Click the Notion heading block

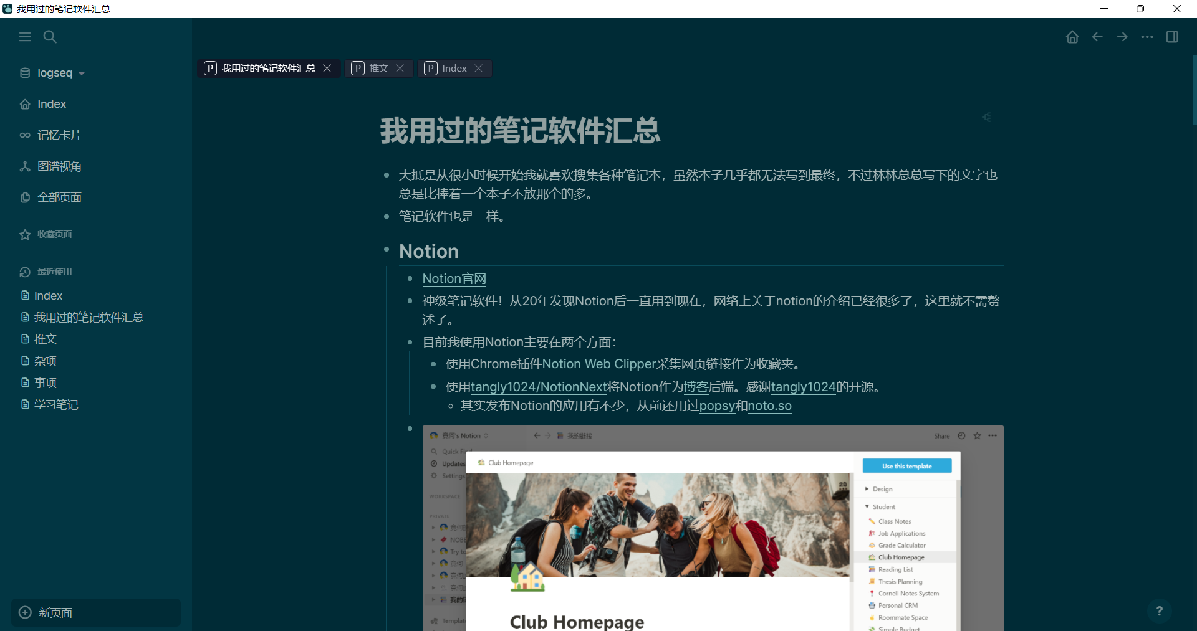pos(429,251)
